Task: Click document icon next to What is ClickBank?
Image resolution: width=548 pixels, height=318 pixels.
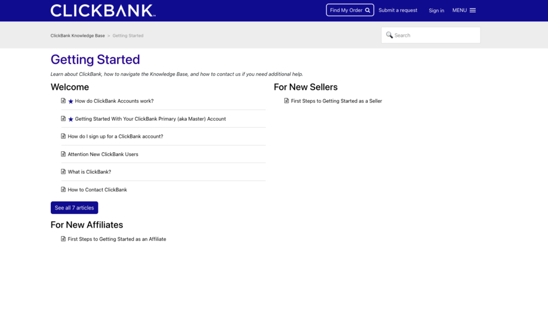Action: [63, 172]
